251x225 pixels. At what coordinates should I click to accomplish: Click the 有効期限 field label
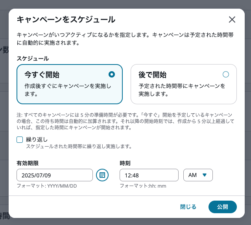tap(28, 163)
